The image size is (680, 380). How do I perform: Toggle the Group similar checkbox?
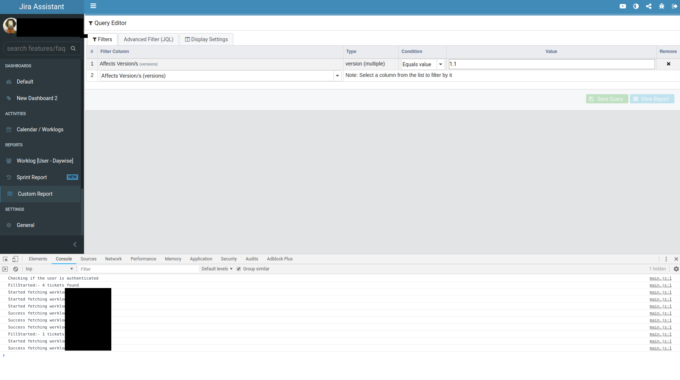(239, 269)
